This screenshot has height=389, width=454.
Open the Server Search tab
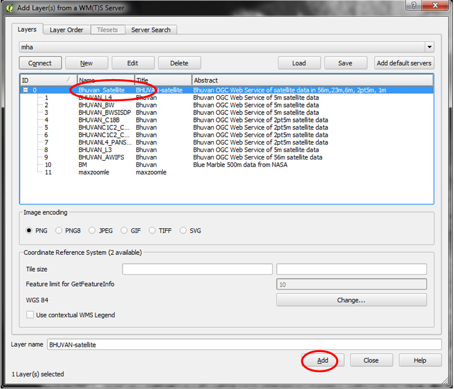click(x=151, y=30)
